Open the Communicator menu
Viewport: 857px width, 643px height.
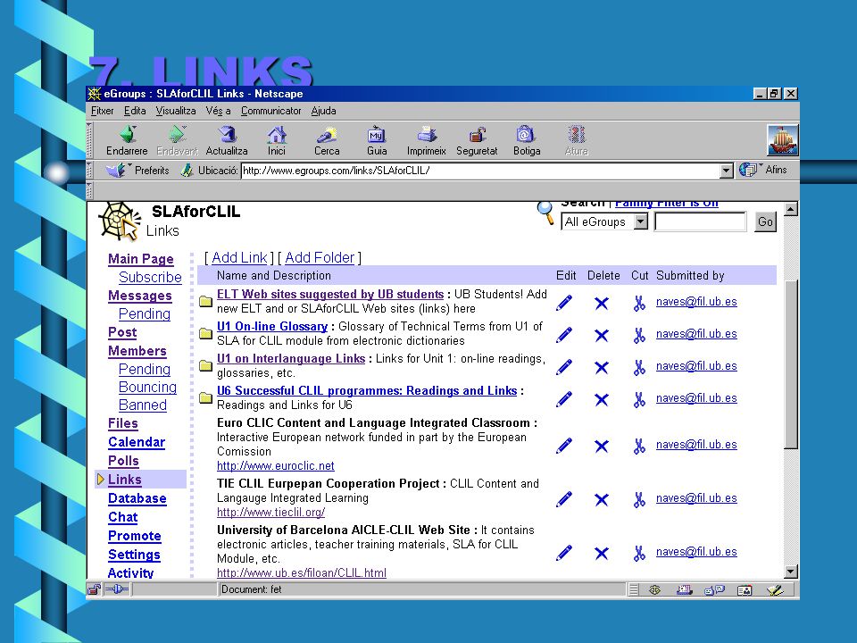(271, 111)
